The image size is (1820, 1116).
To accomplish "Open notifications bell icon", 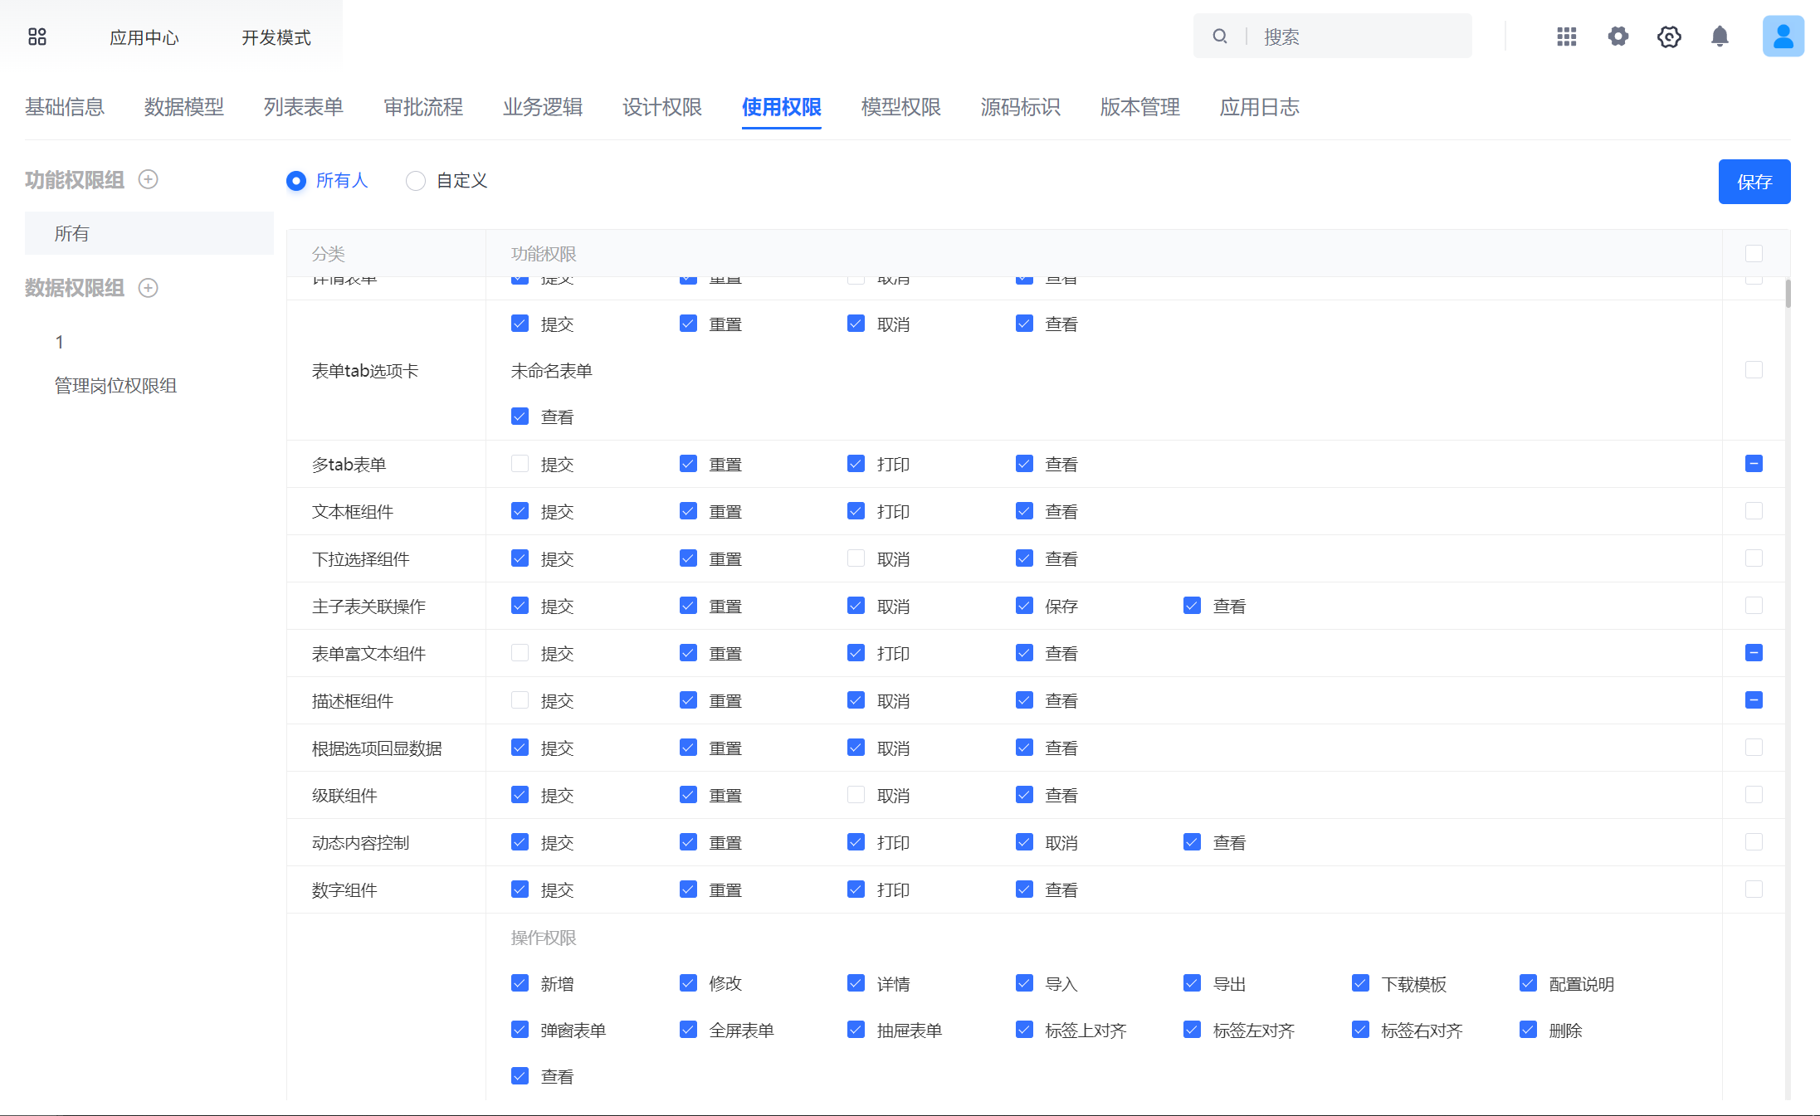I will 1720,37.
